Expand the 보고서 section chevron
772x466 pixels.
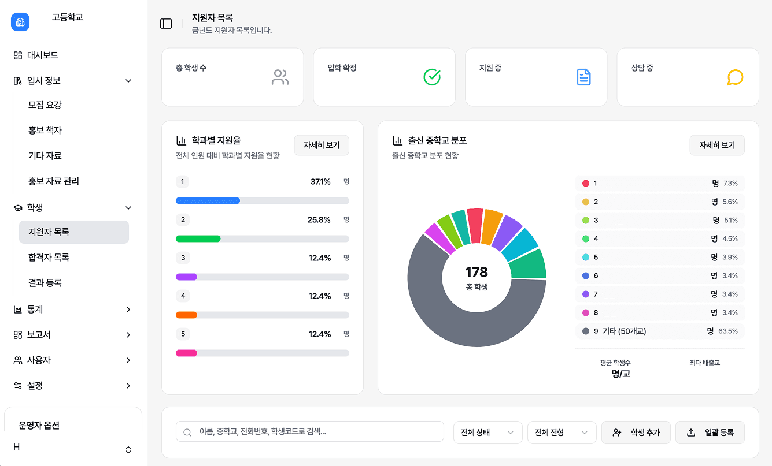point(128,335)
